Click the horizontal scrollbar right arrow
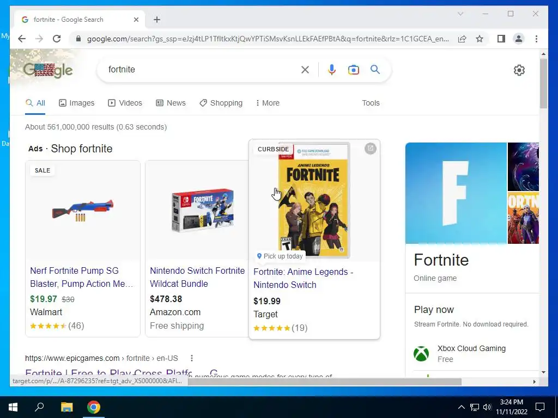This screenshot has height=418, width=558. point(534,382)
